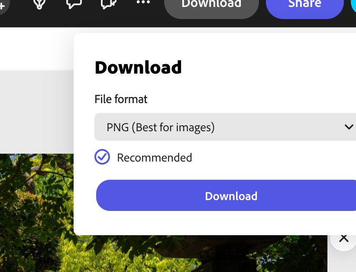Image resolution: width=356 pixels, height=272 pixels.
Task: Open the PNG file format dropdown
Action: (225, 127)
